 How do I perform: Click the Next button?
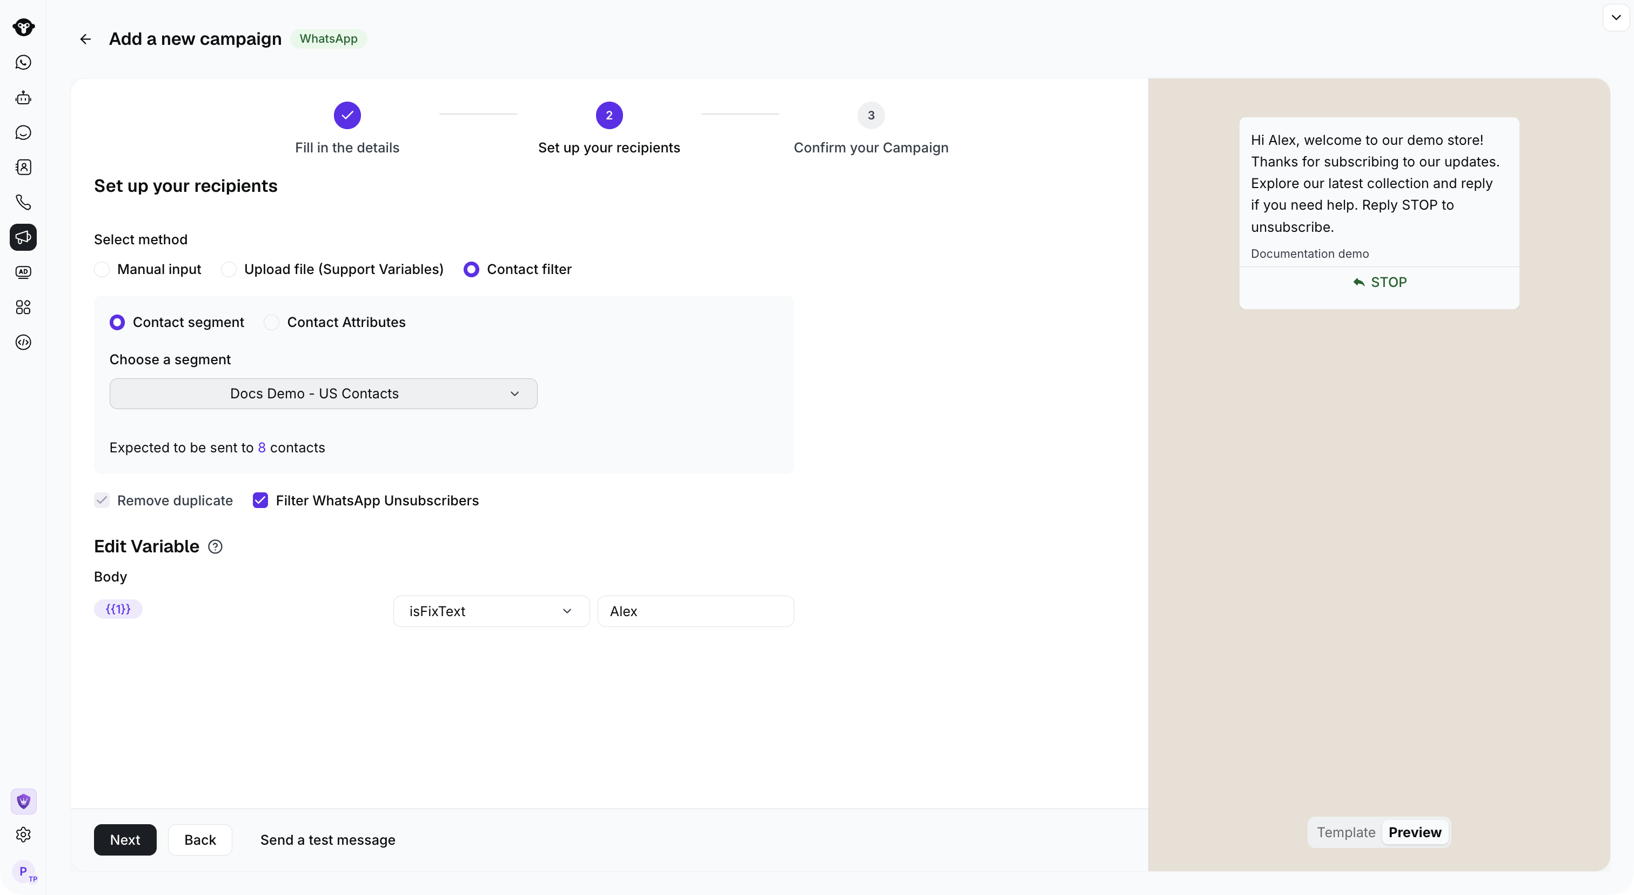coord(125,840)
